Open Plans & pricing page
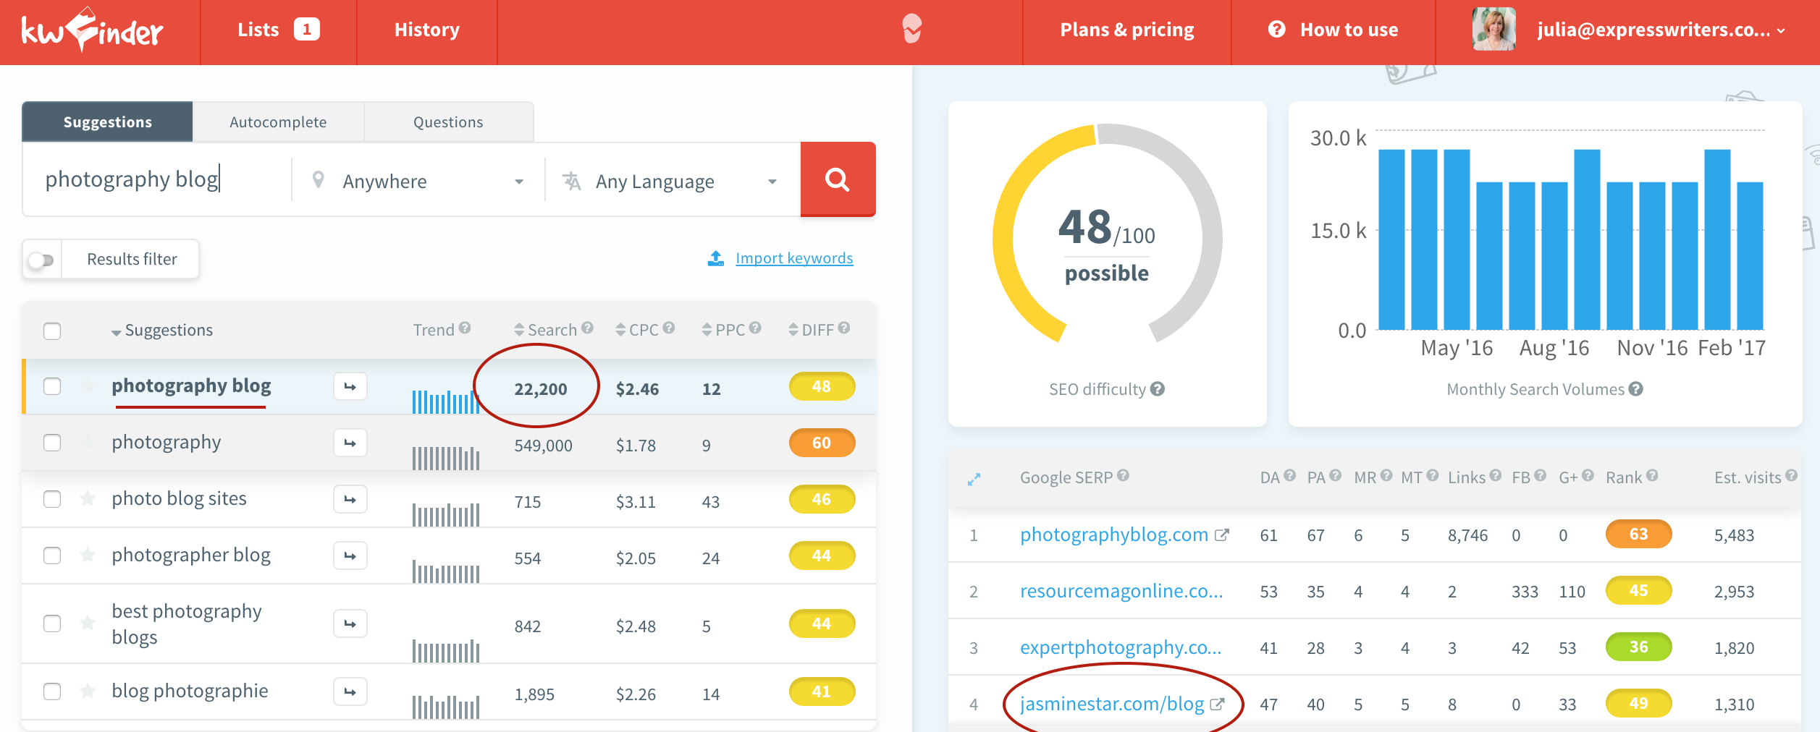This screenshot has width=1820, height=732. tap(1127, 30)
